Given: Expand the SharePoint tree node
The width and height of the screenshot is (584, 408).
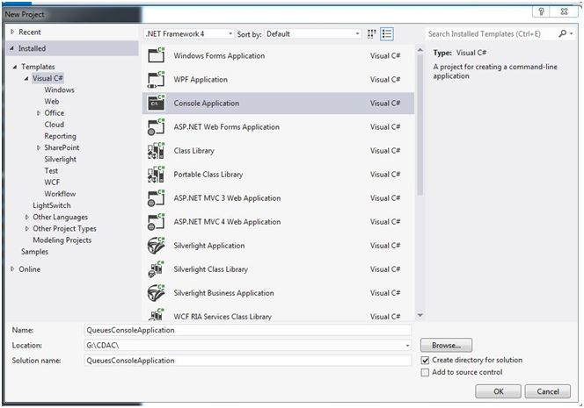Looking at the screenshot, I should (x=39, y=148).
